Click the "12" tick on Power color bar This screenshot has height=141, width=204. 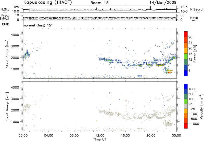190,59
